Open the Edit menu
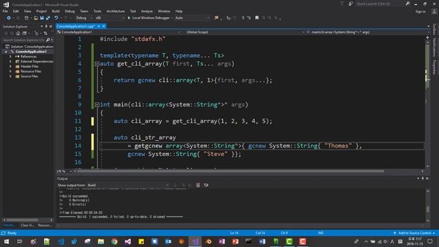Image resolution: width=439 pixels, height=247 pixels. pyautogui.click(x=16, y=11)
